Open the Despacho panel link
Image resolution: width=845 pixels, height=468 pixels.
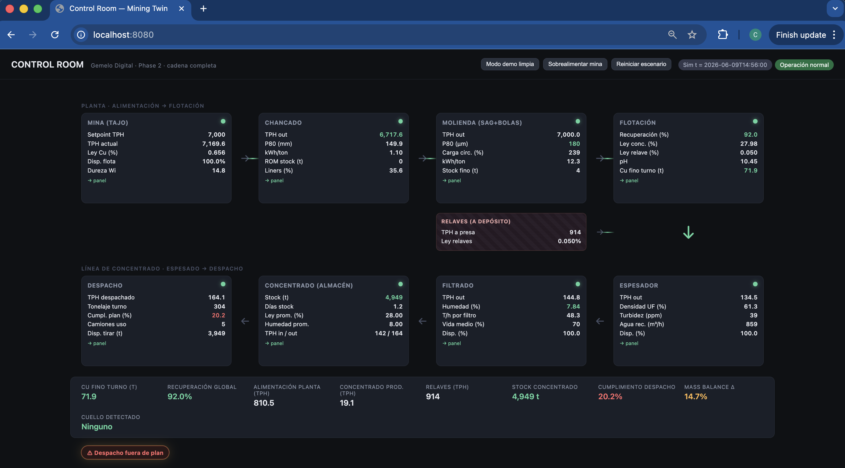[x=97, y=344]
